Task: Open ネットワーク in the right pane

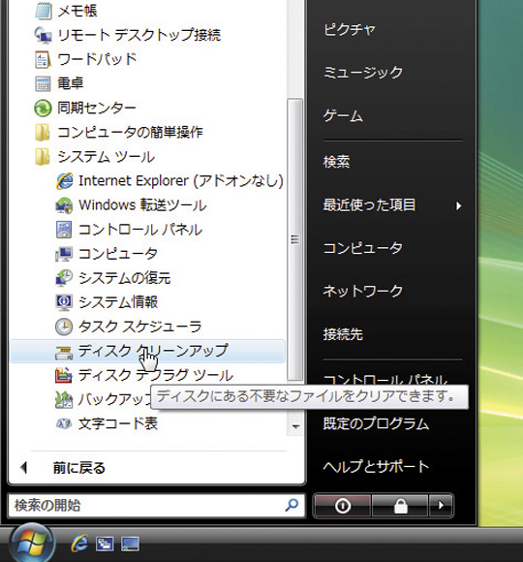Action: [x=363, y=291]
